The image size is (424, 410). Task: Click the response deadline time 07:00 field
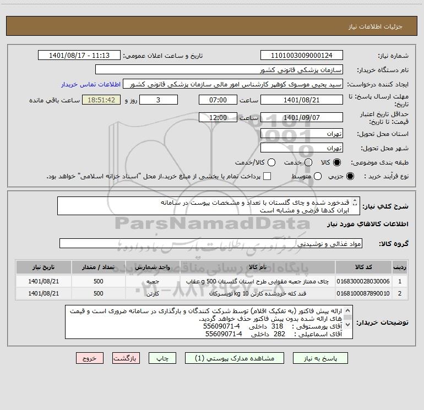point(218,100)
